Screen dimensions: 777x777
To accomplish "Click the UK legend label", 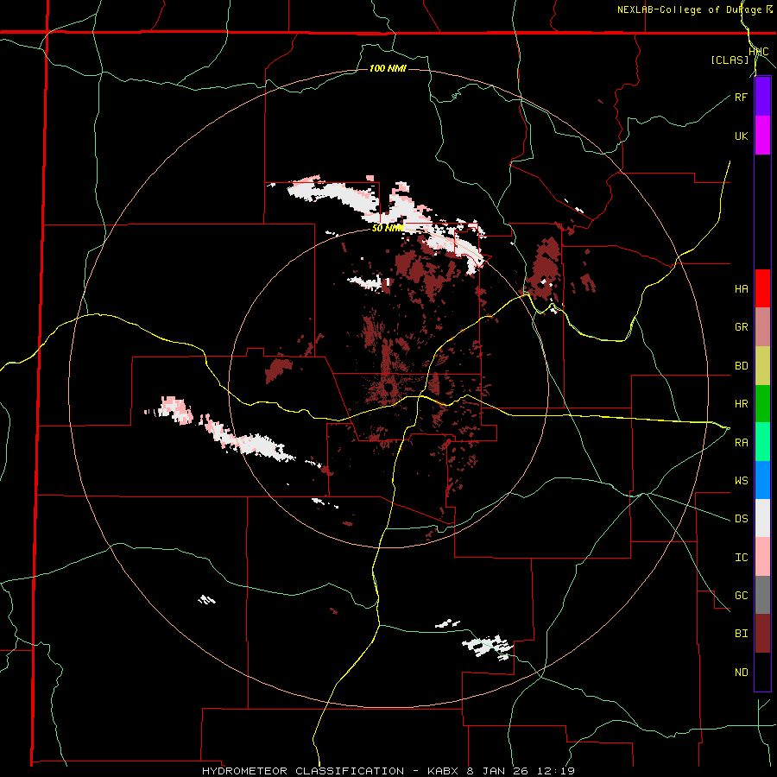I will click(741, 136).
